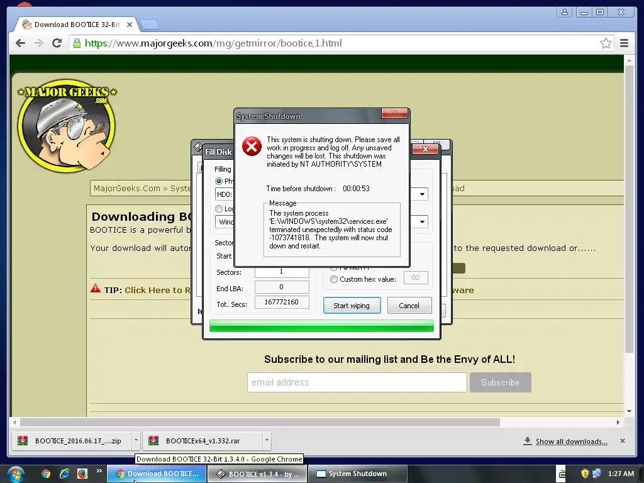Close the Chrome tab Download BOOTICE 32-Bit
The width and height of the screenshot is (644, 483).
coord(130,25)
